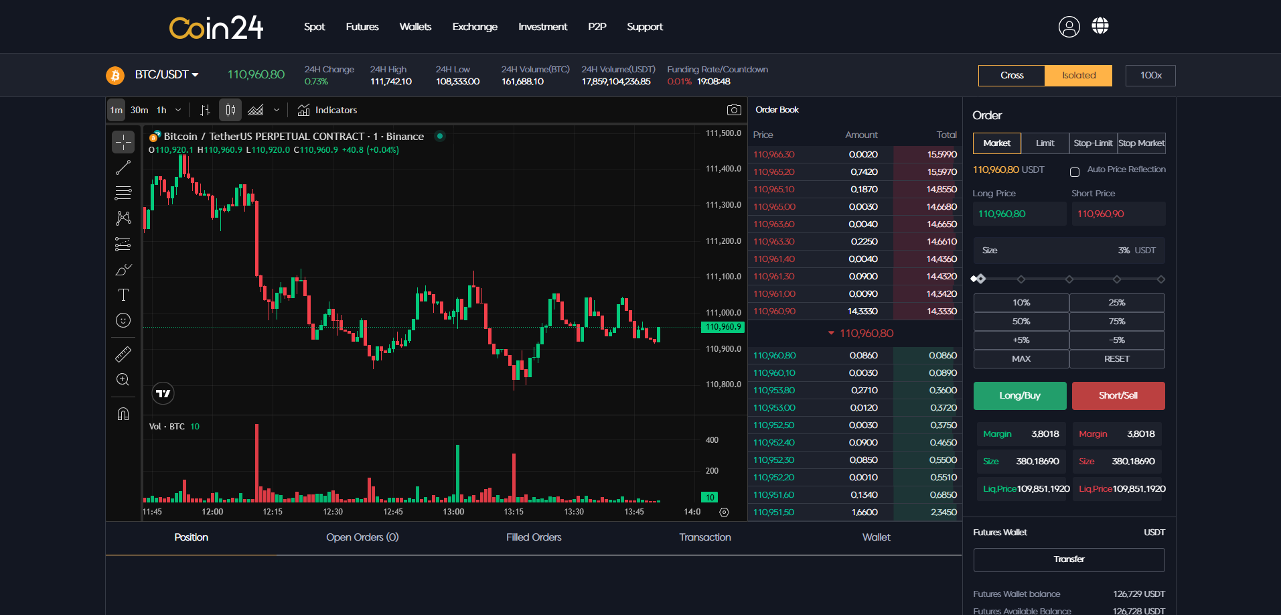Open the Indicators panel
Image resolution: width=1281 pixels, height=615 pixels.
[x=327, y=109]
